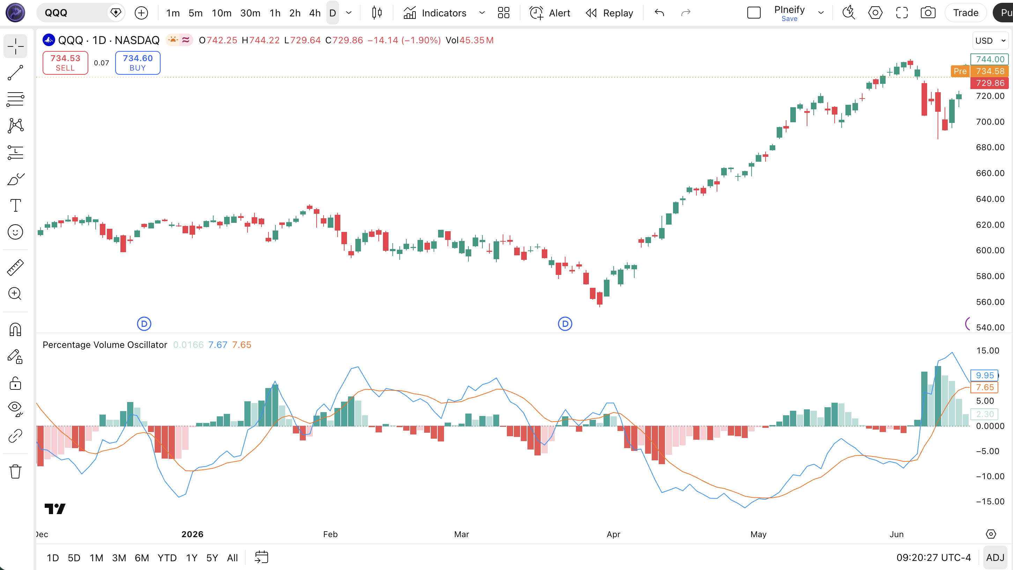1013x570 pixels.
Task: Open the forecasting and measurement tools
Action: (x=15, y=152)
